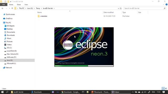Image resolution: width=168 pixels, height=94 pixels.
Task: Go up one folder level
Action: 12,8
